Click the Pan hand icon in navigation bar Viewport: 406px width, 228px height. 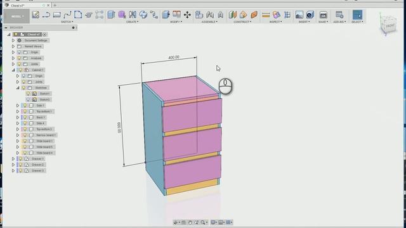tap(190, 222)
